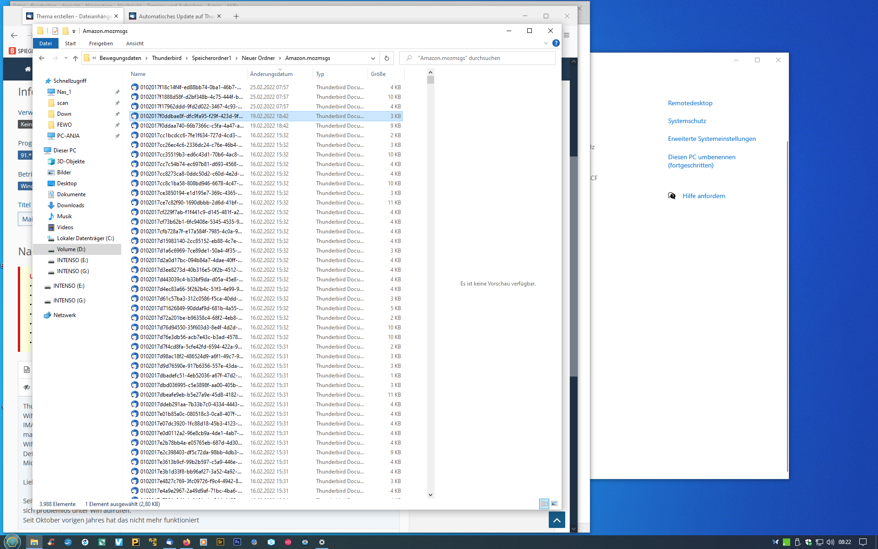Switch to large thumbnails view
Screen dimensions: 878x549
(554, 504)
